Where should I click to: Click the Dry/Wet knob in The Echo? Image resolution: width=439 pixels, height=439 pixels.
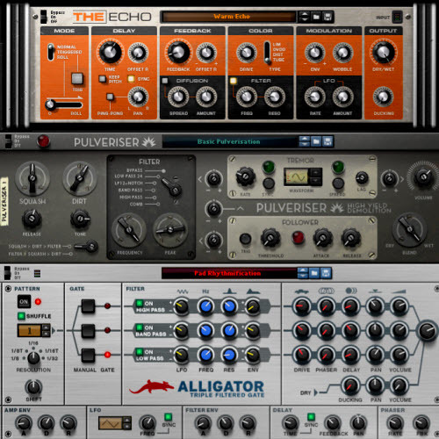point(383,52)
